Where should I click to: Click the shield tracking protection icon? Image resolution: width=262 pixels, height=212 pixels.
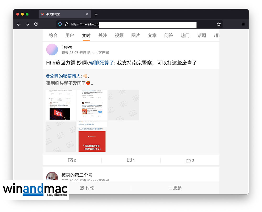tap(60, 24)
